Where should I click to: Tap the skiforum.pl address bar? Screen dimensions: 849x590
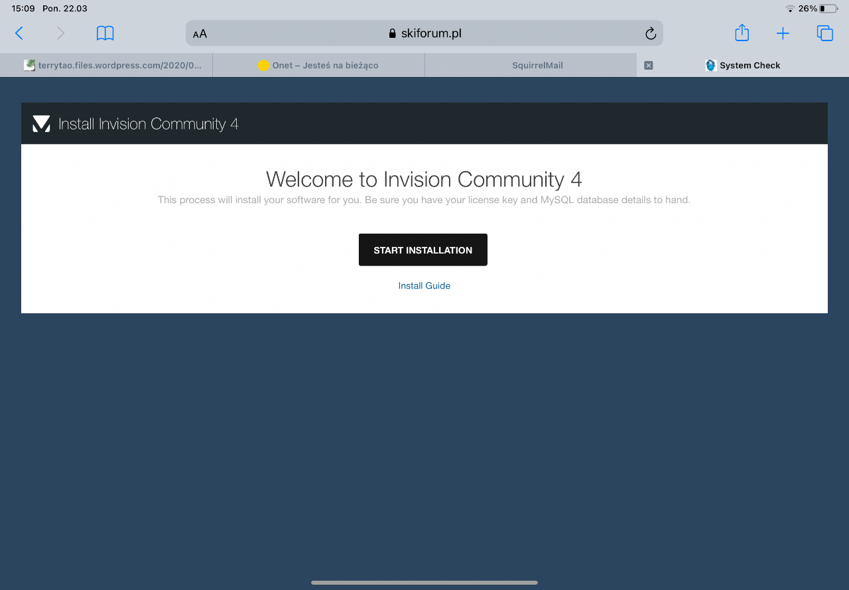[424, 33]
